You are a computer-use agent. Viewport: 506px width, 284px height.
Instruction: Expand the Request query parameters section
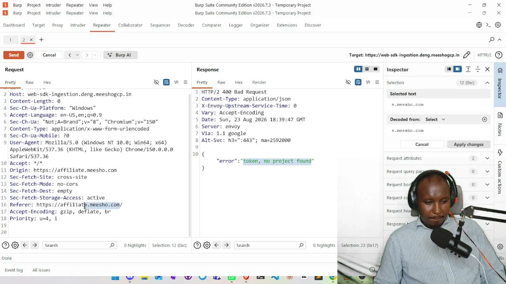[487, 172]
